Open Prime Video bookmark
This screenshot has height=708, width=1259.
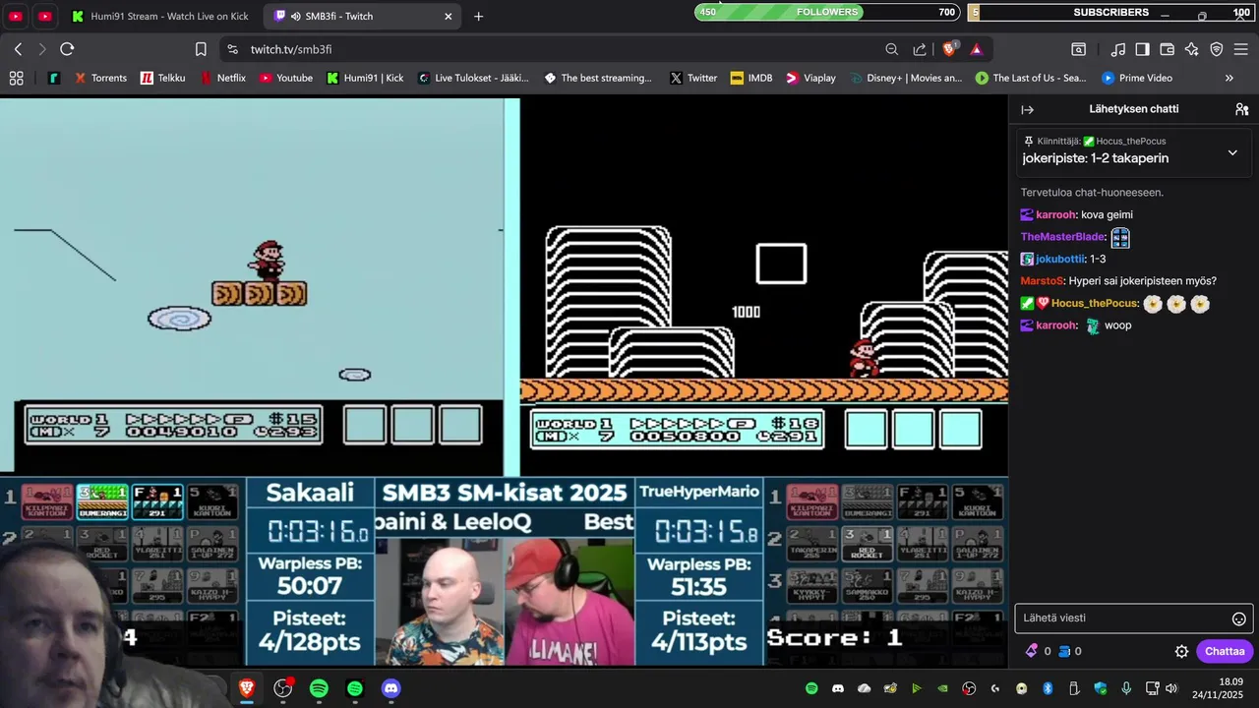pos(1137,78)
